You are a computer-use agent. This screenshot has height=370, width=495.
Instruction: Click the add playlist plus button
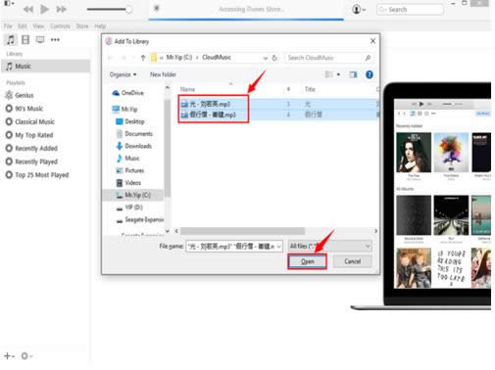9,356
